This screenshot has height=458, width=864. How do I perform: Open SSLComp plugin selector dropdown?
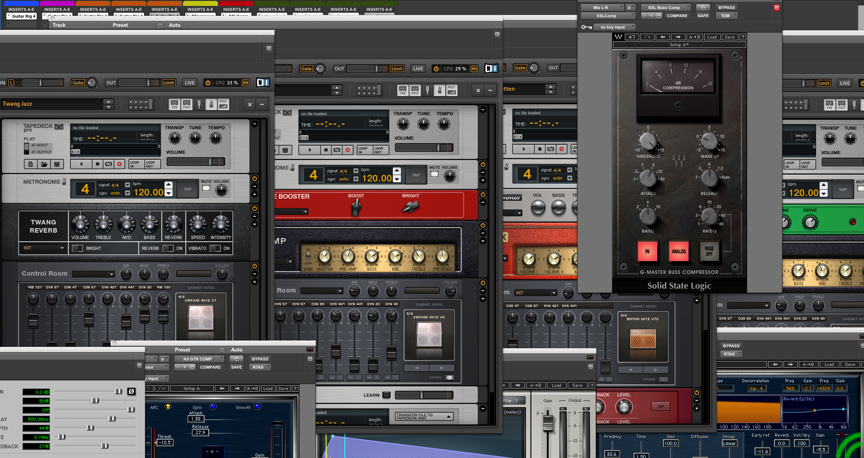tap(608, 16)
